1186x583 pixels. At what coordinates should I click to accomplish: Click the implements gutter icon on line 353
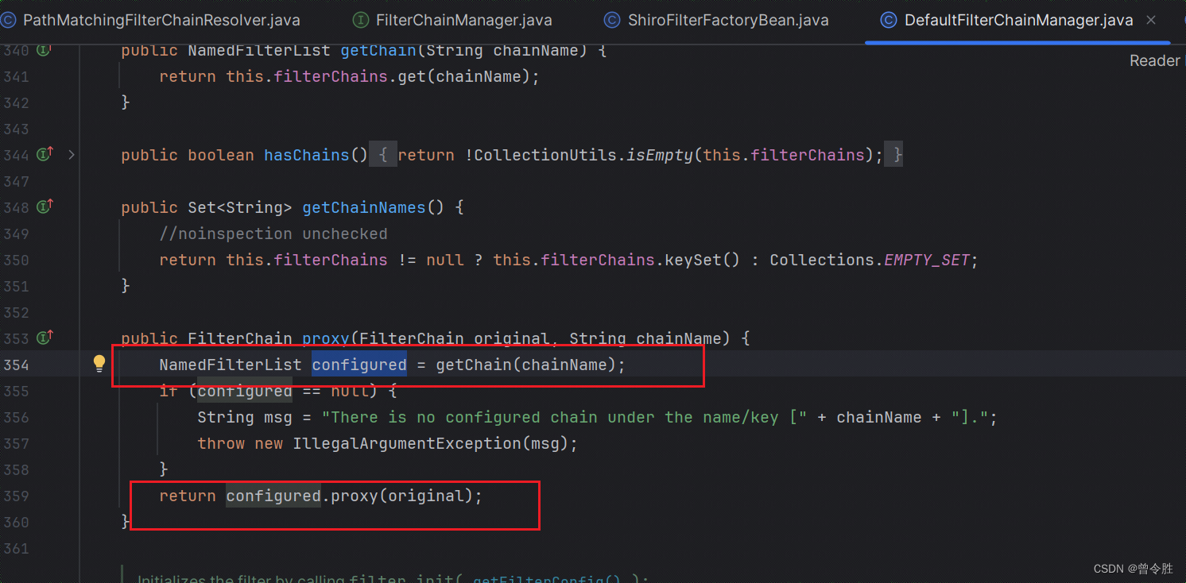[x=45, y=338]
